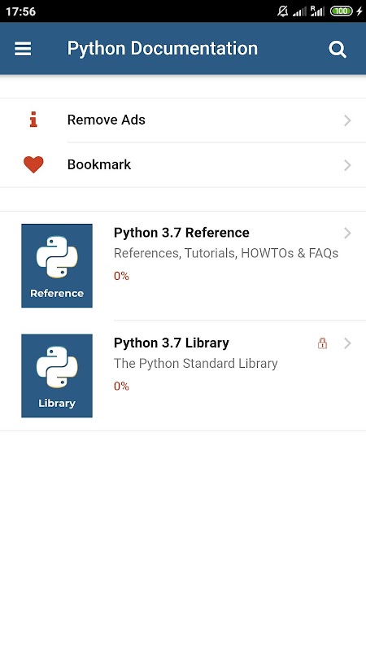Click the Reference 0% progress indicator

click(x=121, y=276)
